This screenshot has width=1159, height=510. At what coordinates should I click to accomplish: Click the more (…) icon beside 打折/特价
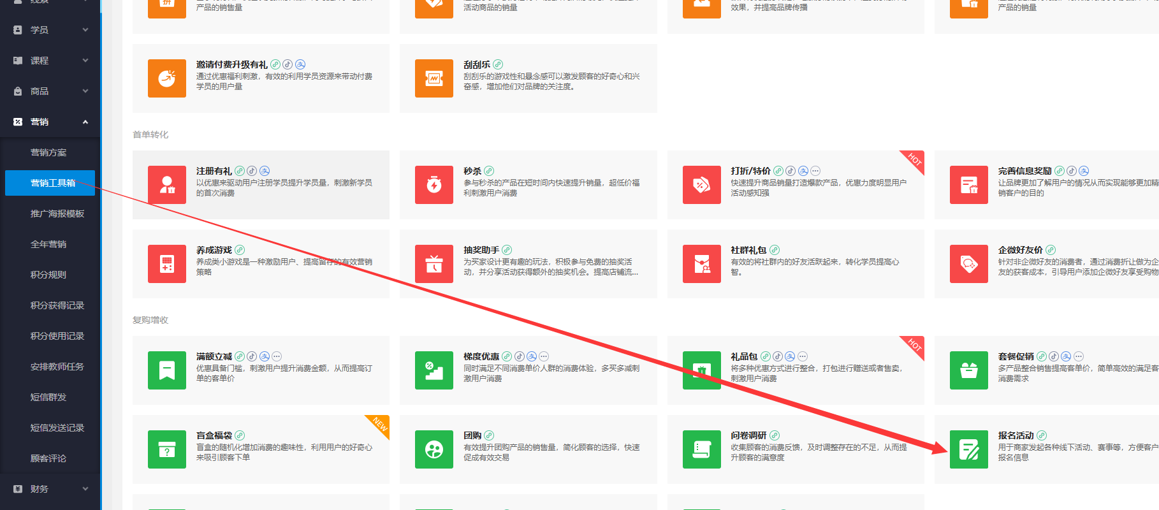815,171
